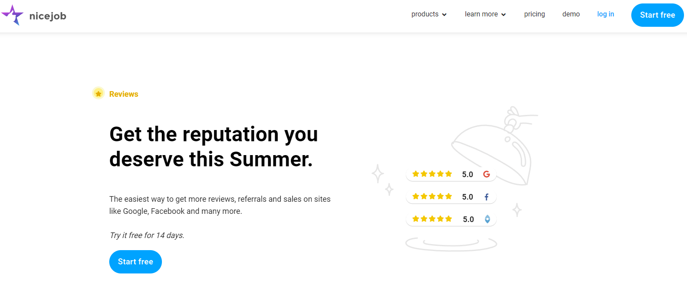Image resolution: width=687 pixels, height=305 pixels.
Task: Click the Facebook 5.0 rating pill
Action: [x=451, y=196]
